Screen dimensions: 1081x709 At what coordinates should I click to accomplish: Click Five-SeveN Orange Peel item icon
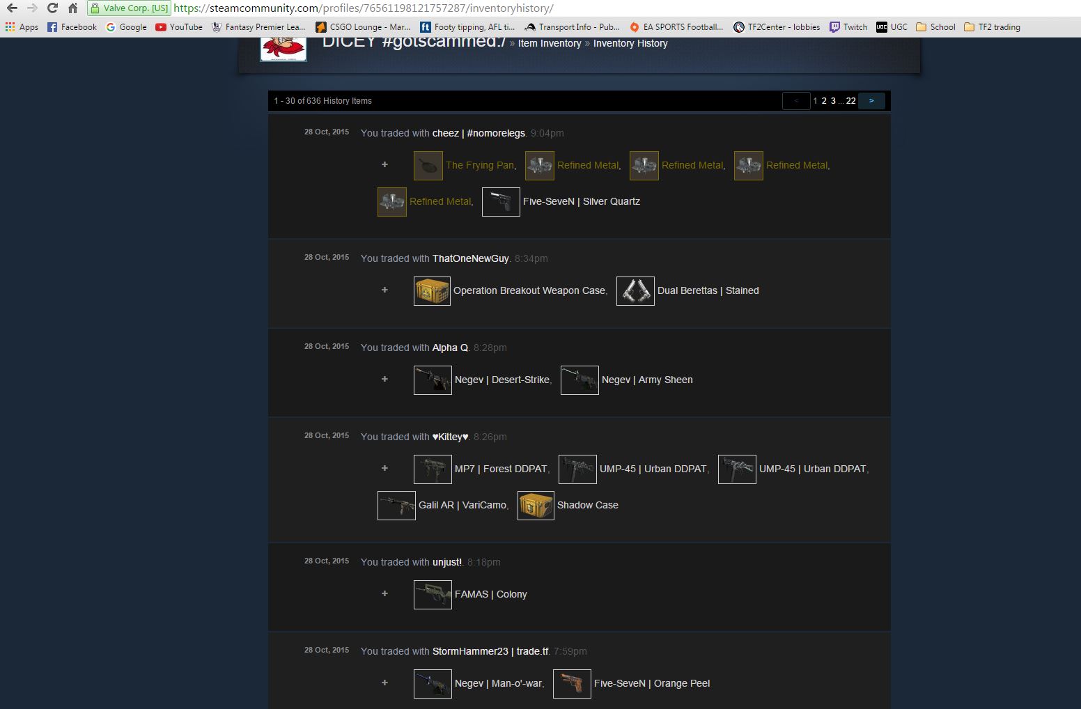pos(571,684)
